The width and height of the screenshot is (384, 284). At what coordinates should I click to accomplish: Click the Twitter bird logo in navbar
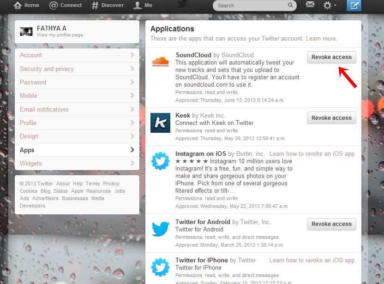pyautogui.click(x=182, y=4)
